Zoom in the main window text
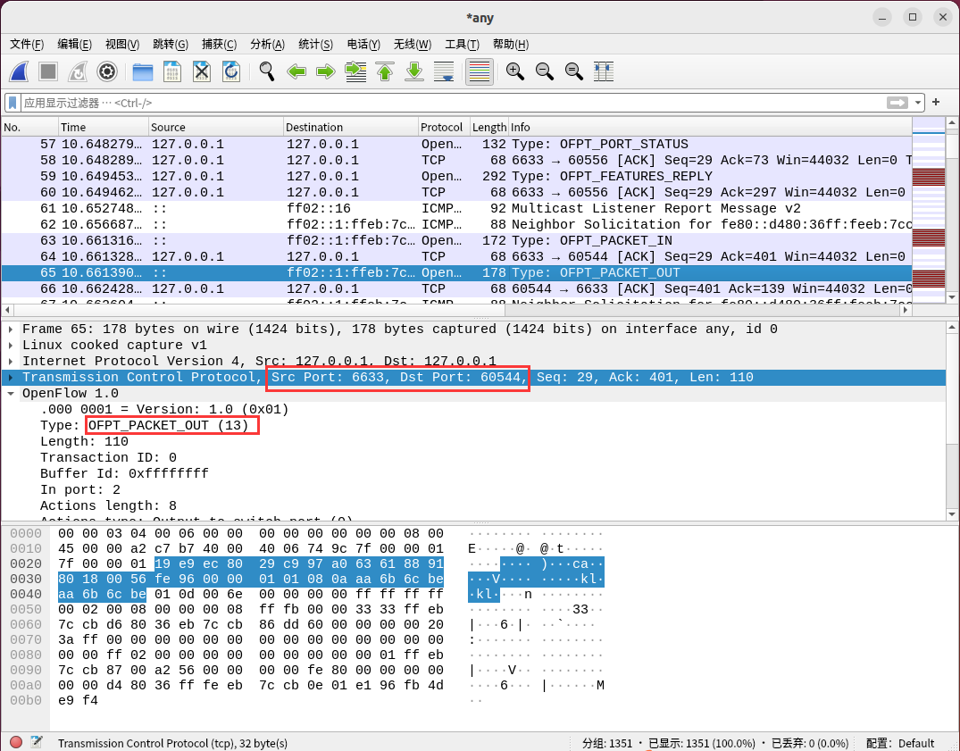Screen dimensions: 960x751 [515, 71]
